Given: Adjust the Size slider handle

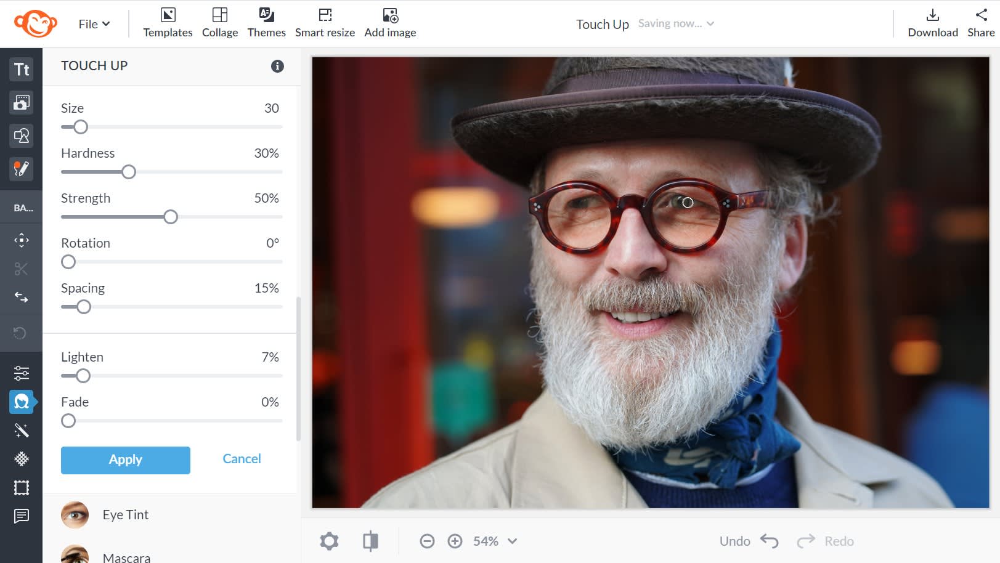Looking at the screenshot, I should (81, 127).
